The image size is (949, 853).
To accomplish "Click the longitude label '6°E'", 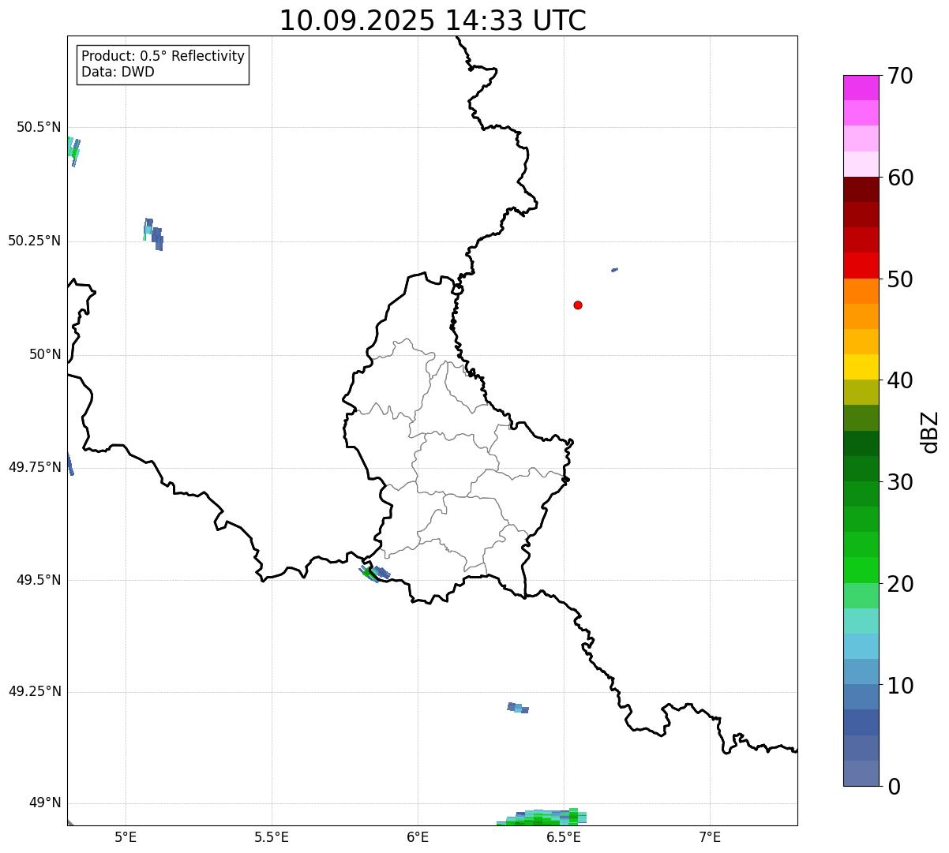I will point(418,836).
